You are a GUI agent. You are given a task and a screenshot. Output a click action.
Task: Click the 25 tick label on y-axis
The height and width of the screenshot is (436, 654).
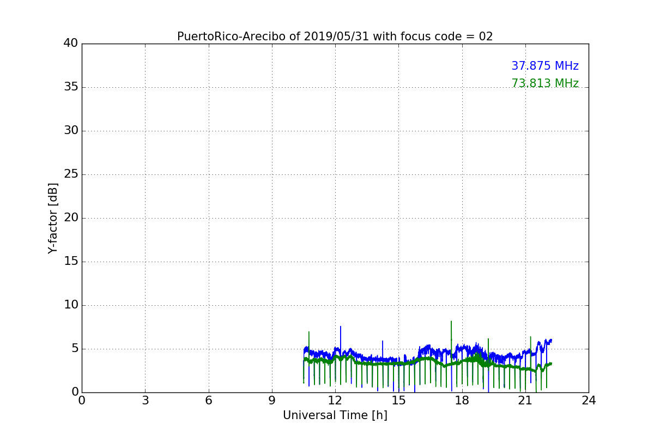[71, 174]
